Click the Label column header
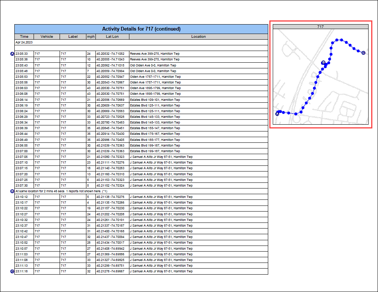The width and height of the screenshot is (378, 292). 73,37
